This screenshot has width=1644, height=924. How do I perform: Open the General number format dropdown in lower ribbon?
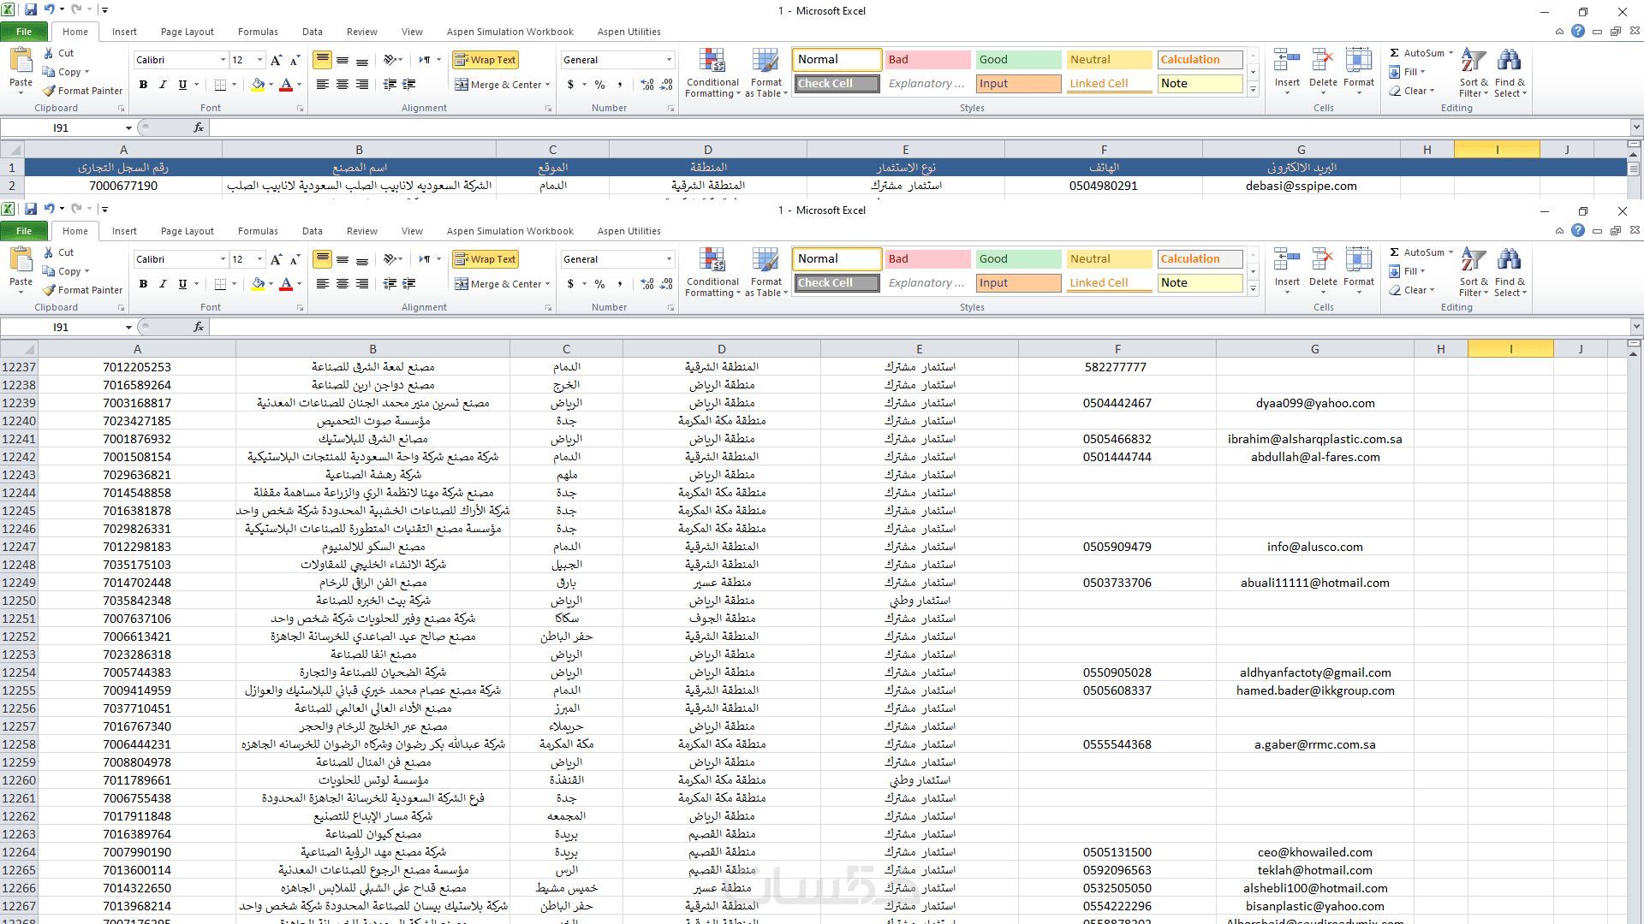[x=669, y=259]
